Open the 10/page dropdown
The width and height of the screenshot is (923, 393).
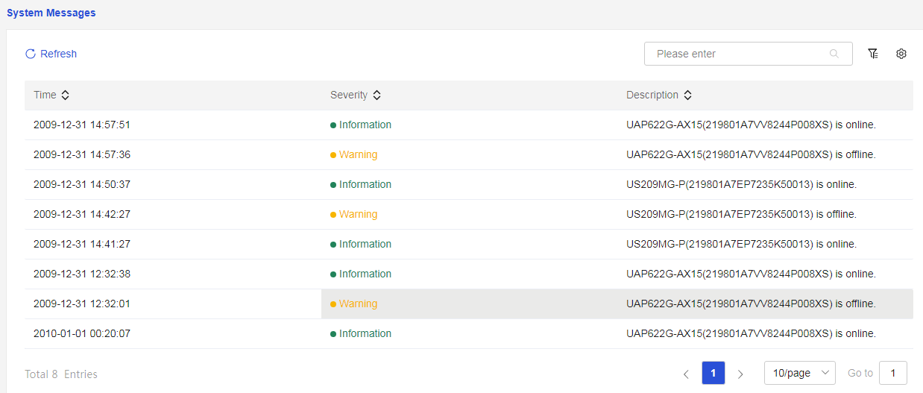click(x=800, y=373)
